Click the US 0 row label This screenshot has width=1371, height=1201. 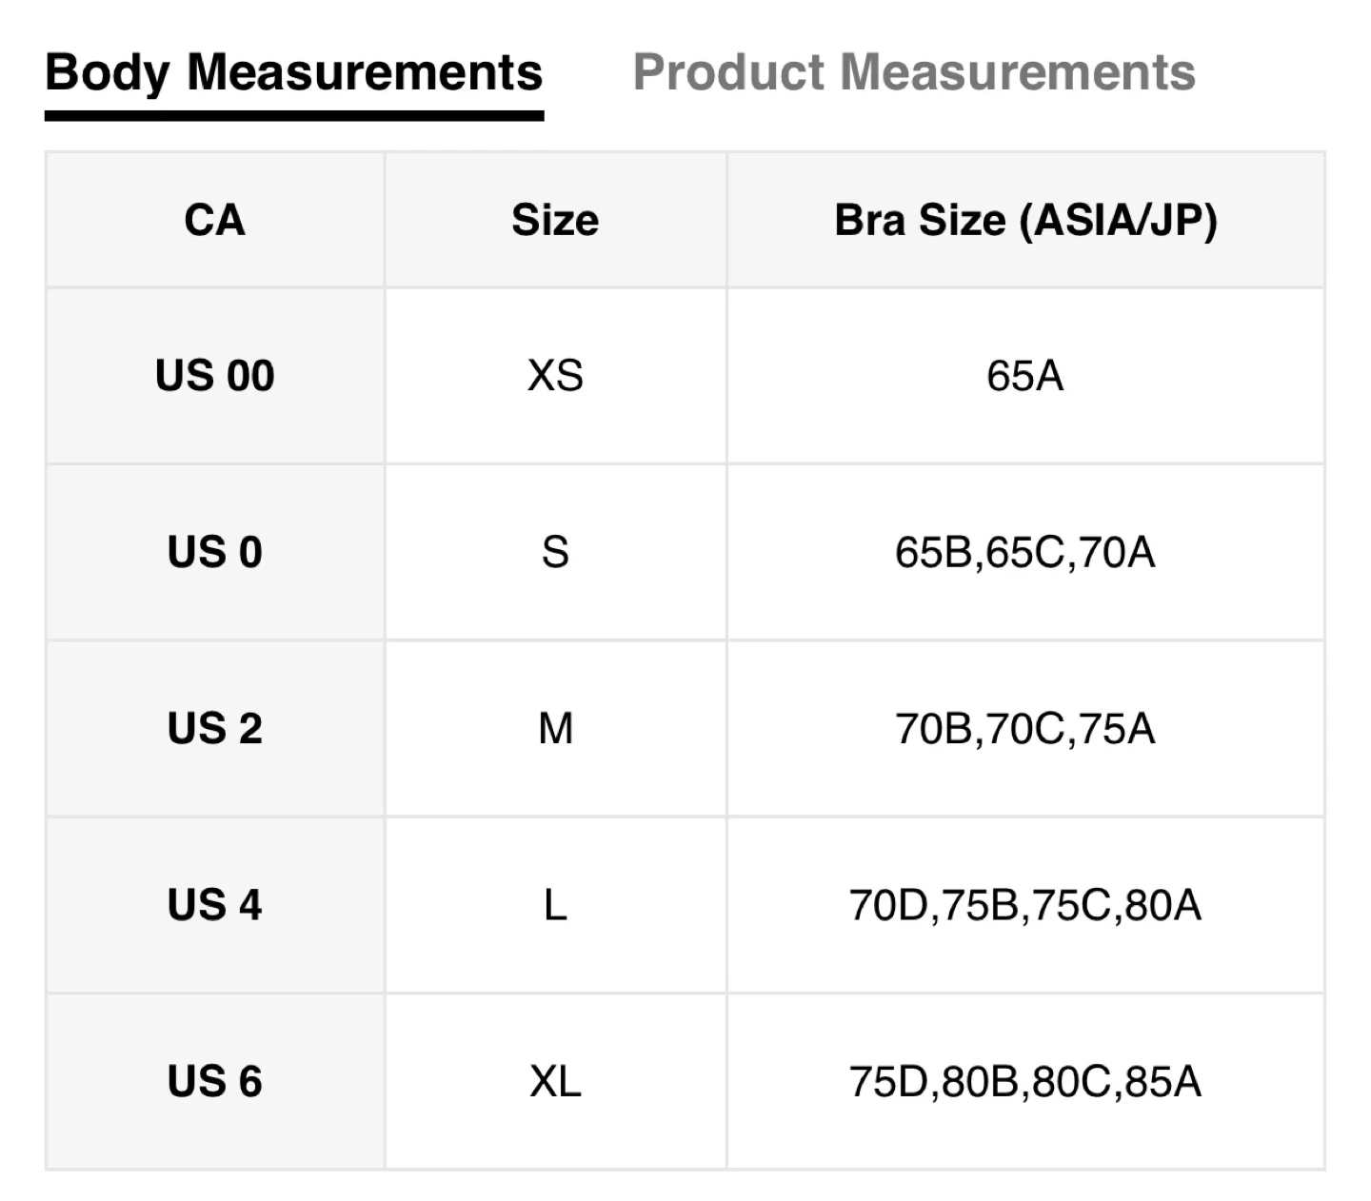pyautogui.click(x=215, y=552)
